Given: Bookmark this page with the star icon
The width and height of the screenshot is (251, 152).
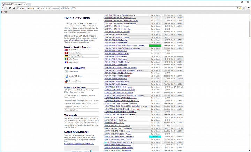Looking at the screenshot, I should [x=240, y=8].
